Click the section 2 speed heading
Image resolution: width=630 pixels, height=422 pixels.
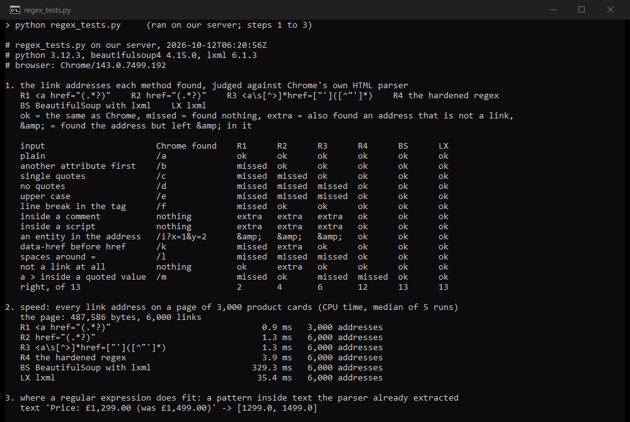pos(231,307)
